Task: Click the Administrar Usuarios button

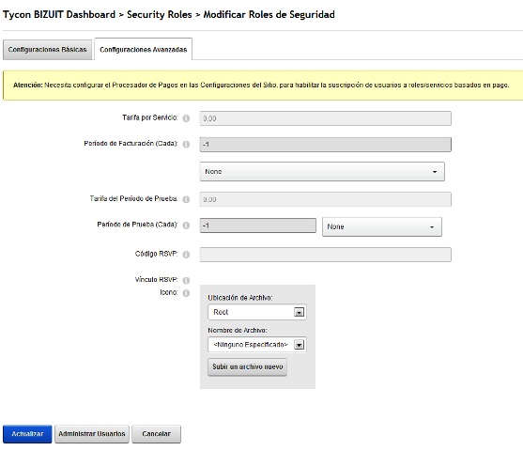Action: point(92,434)
